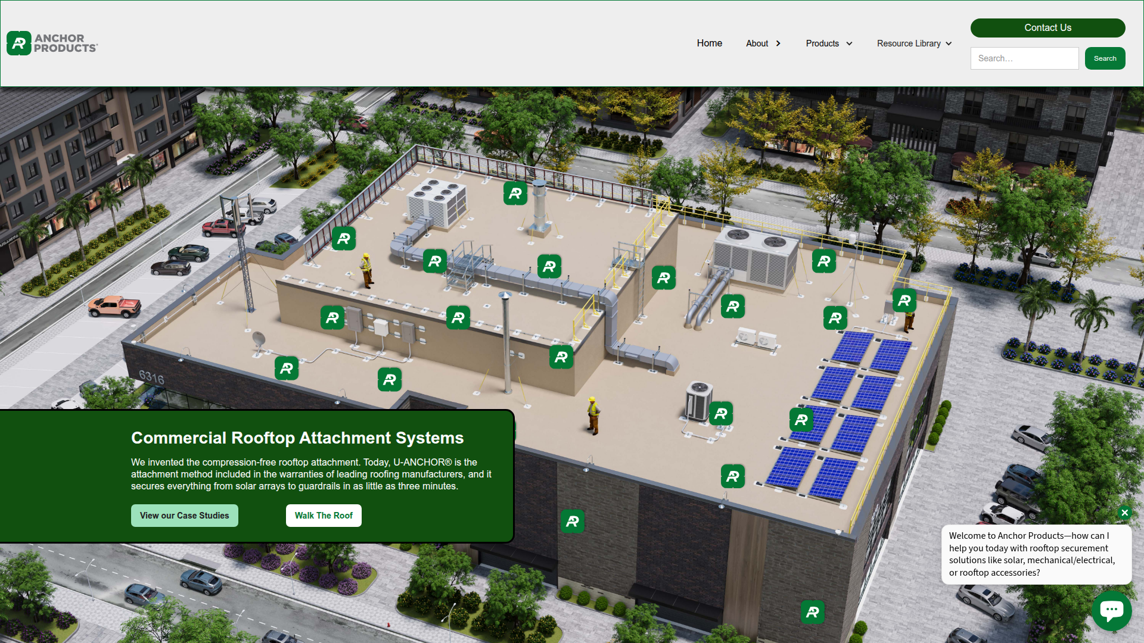Open the live chat bubble
Screen dimensions: 1144x643
click(1112, 611)
